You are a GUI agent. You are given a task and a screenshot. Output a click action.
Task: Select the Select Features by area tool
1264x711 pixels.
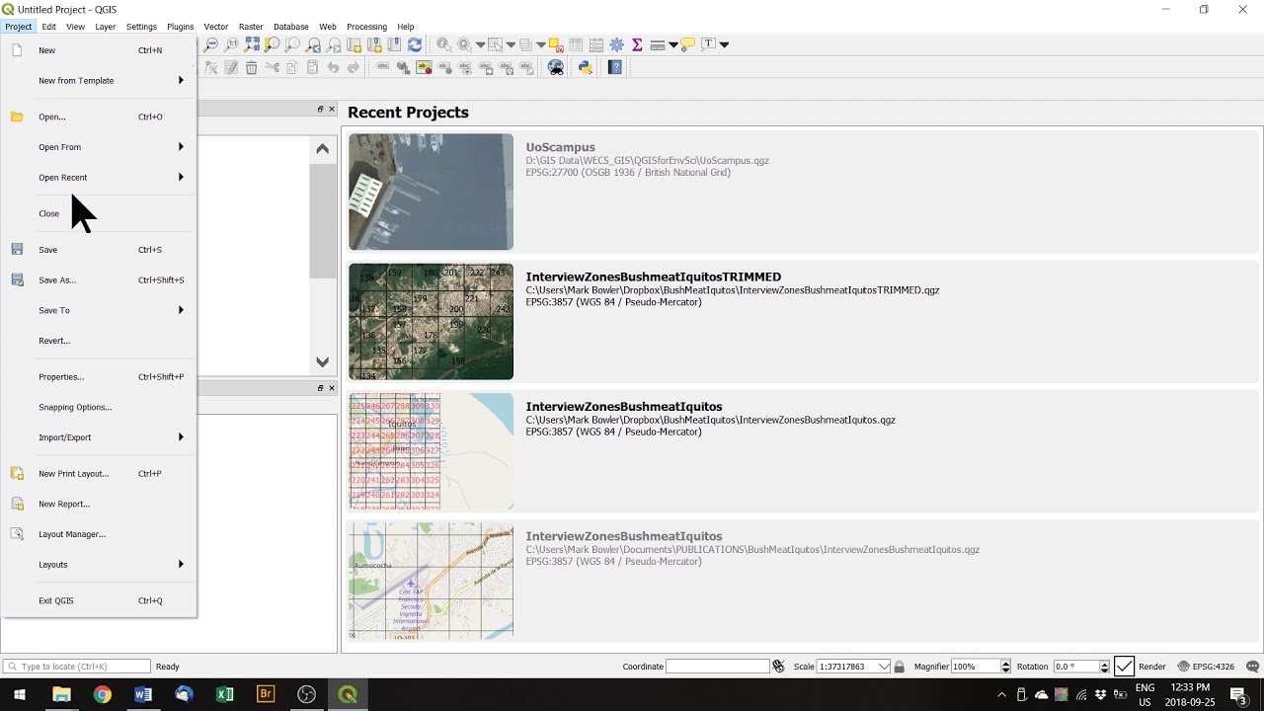click(x=496, y=44)
